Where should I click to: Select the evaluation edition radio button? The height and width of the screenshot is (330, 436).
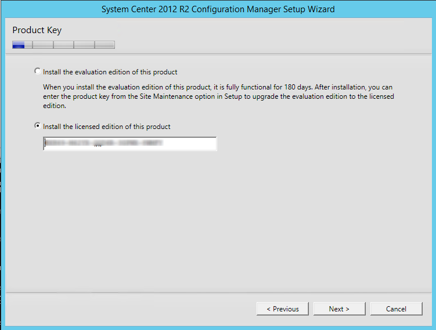[38, 71]
